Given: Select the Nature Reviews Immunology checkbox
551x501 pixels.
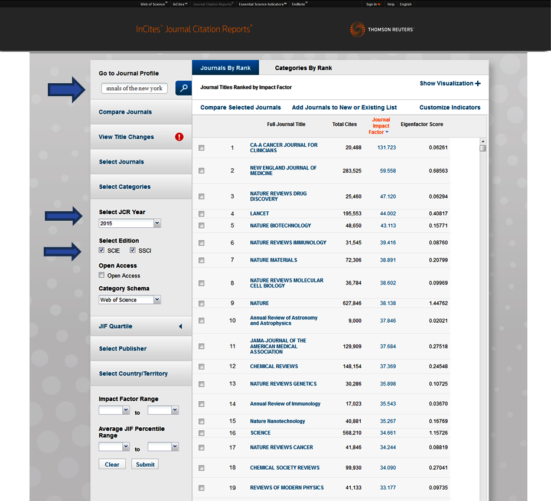Looking at the screenshot, I should [201, 243].
